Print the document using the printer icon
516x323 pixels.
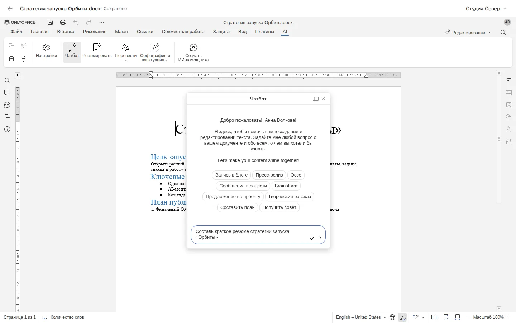coord(63,22)
